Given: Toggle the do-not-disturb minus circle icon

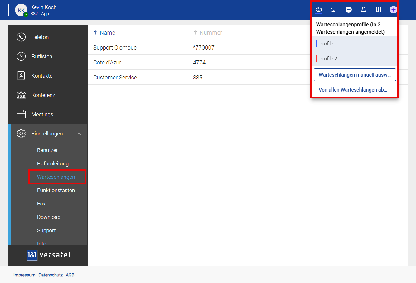Looking at the screenshot, I should [349, 10].
